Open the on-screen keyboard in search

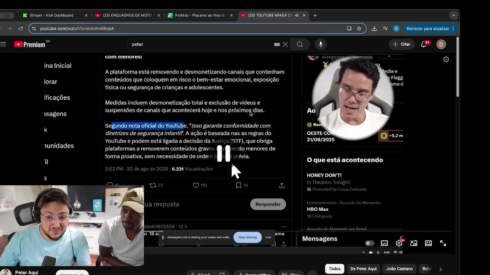(x=277, y=44)
